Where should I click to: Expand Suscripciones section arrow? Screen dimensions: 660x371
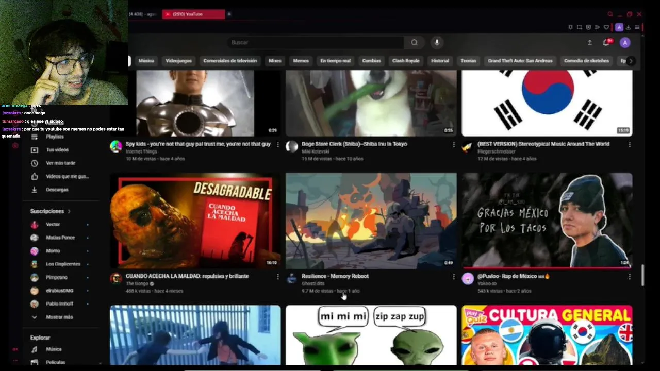[69, 211]
